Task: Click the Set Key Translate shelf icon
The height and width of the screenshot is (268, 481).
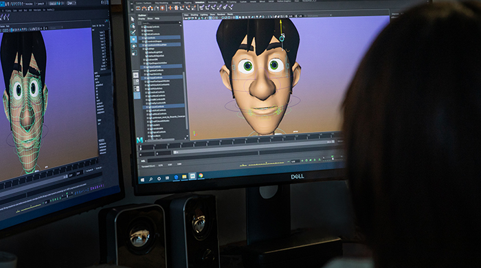Action: (x=182, y=8)
